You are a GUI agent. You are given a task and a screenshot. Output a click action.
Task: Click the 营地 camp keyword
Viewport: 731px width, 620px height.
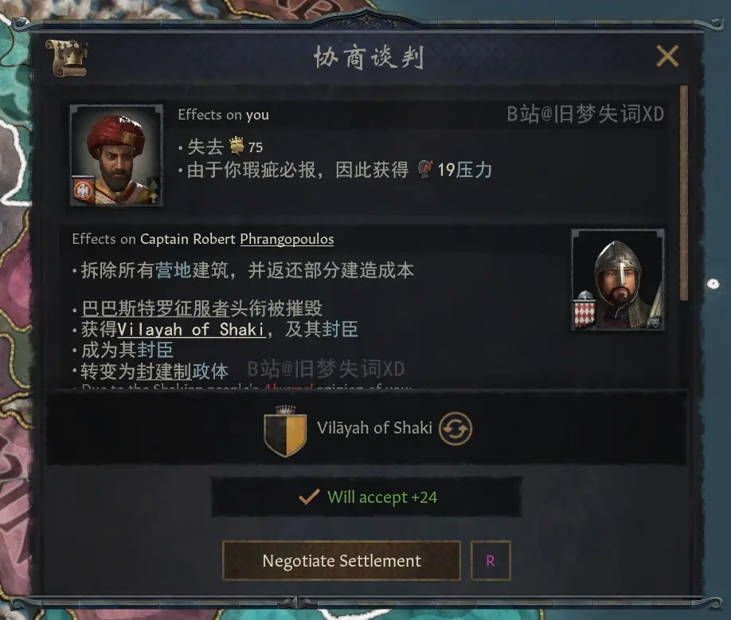click(173, 270)
